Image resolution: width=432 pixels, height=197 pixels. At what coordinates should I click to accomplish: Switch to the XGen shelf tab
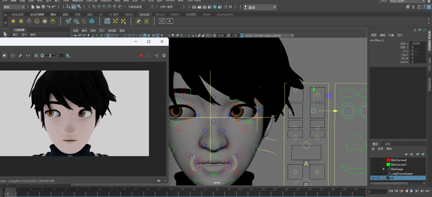click(207, 14)
